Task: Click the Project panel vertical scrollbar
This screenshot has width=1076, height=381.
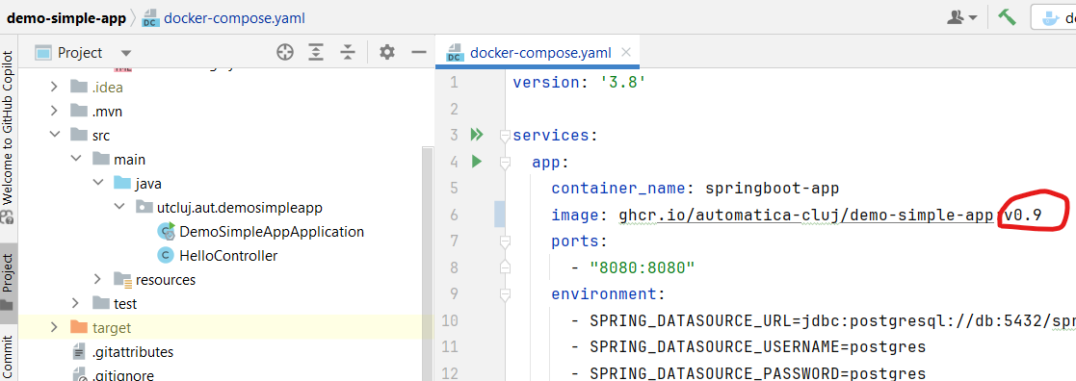Action: point(427,264)
